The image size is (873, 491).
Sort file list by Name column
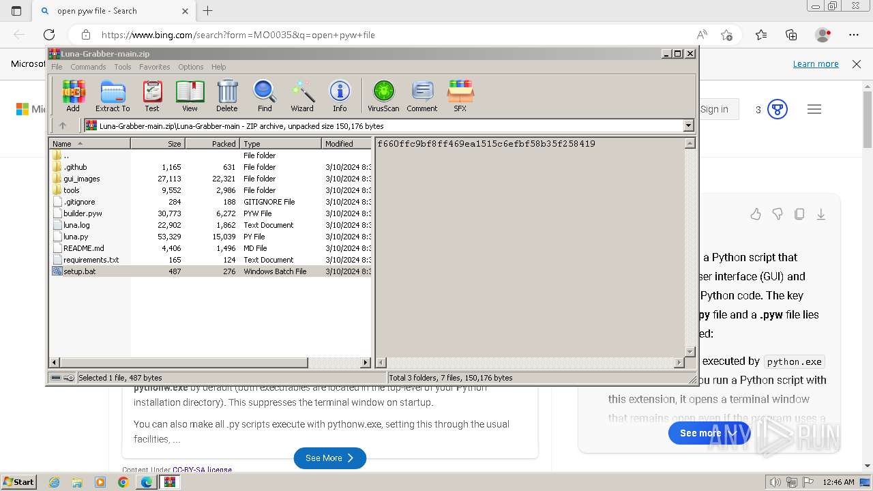point(89,144)
